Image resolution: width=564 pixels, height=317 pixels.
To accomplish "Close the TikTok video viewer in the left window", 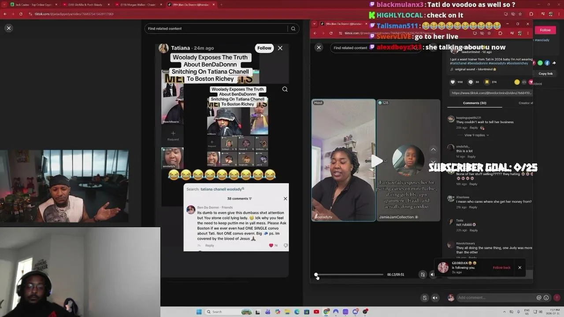I will (8, 28).
